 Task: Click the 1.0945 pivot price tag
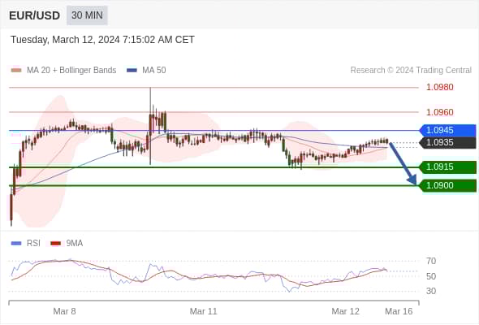click(448, 131)
